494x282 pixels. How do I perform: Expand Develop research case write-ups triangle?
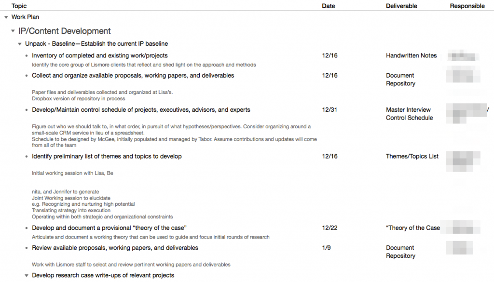27,275
